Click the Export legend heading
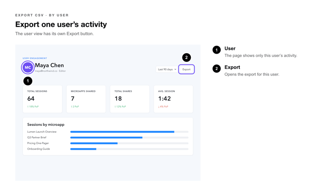The image size is (327, 196). pyautogui.click(x=232, y=67)
